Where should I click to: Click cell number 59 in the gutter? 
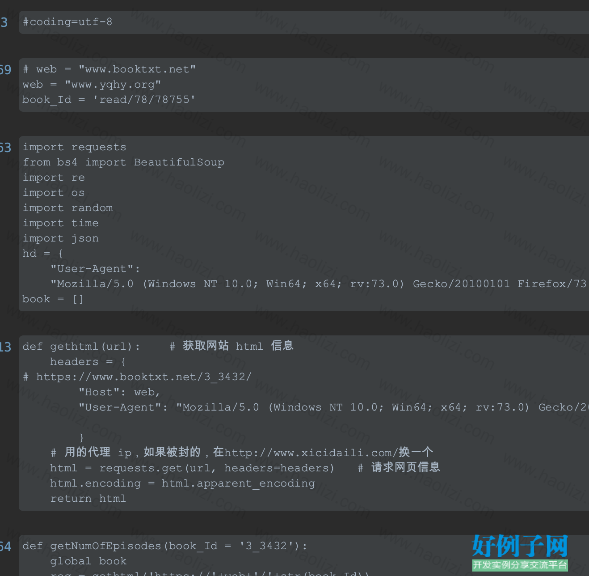click(x=5, y=70)
